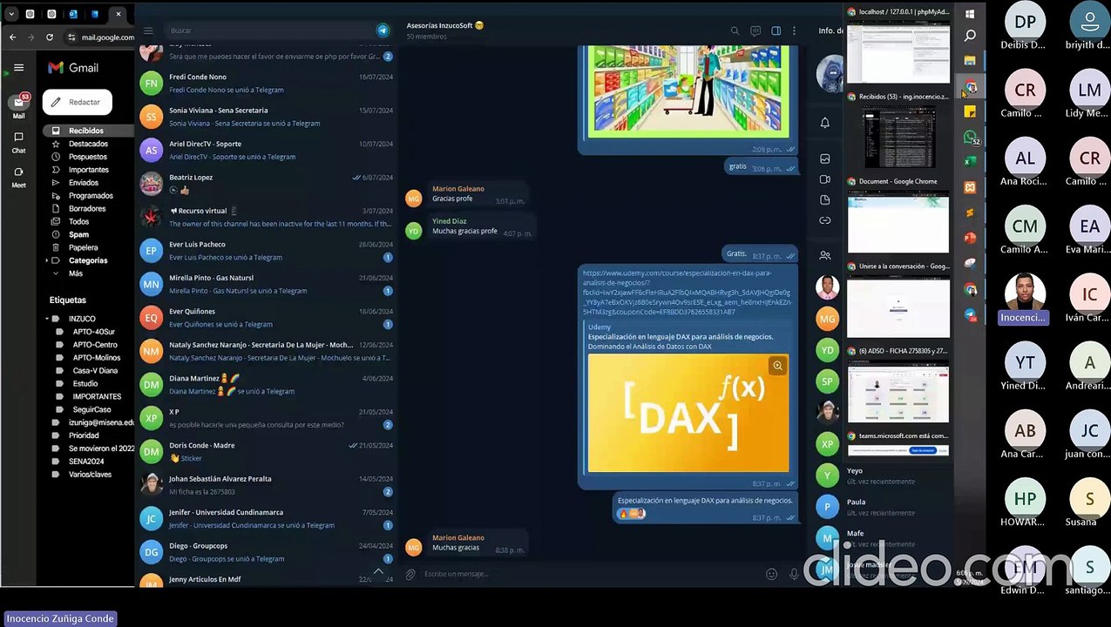Open the Telegram chat more options menu
The height and width of the screenshot is (627, 1111).
pyautogui.click(x=794, y=30)
